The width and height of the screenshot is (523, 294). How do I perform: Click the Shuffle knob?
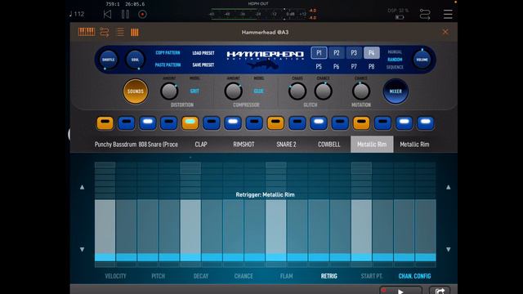(109, 60)
